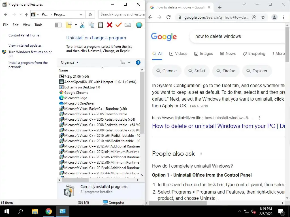Open the Edit menu
The width and height of the screenshot is (290, 217).
click(x=16, y=25)
